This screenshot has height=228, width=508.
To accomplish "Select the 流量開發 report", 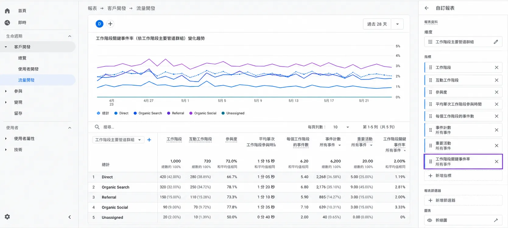I will (26, 80).
